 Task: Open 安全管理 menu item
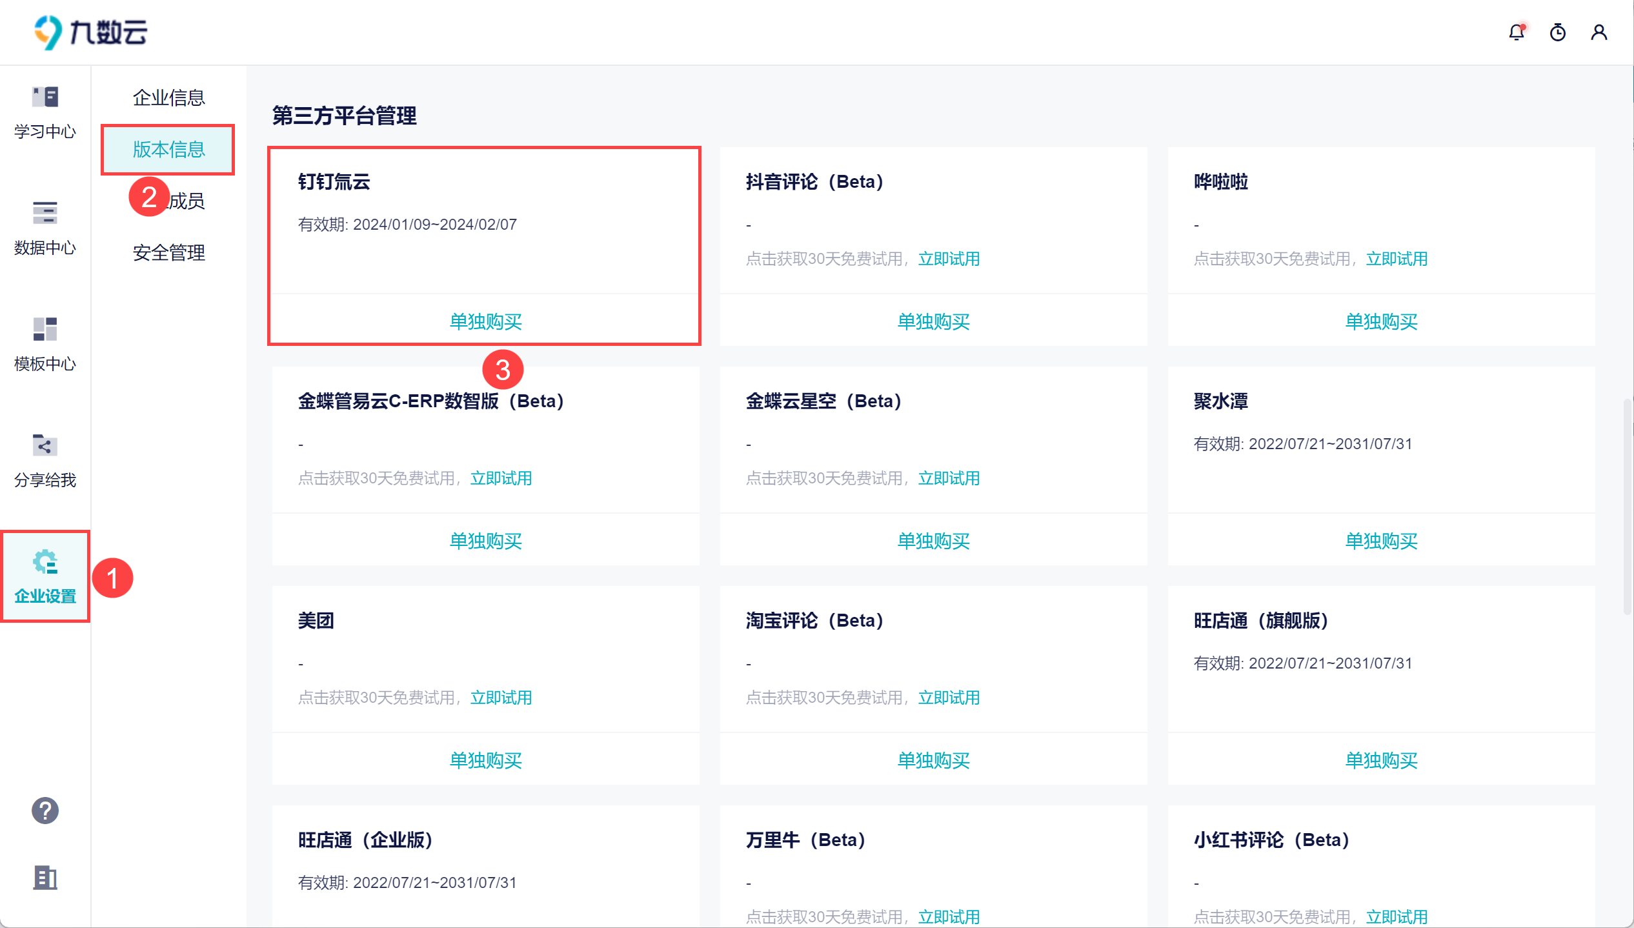[x=168, y=252]
